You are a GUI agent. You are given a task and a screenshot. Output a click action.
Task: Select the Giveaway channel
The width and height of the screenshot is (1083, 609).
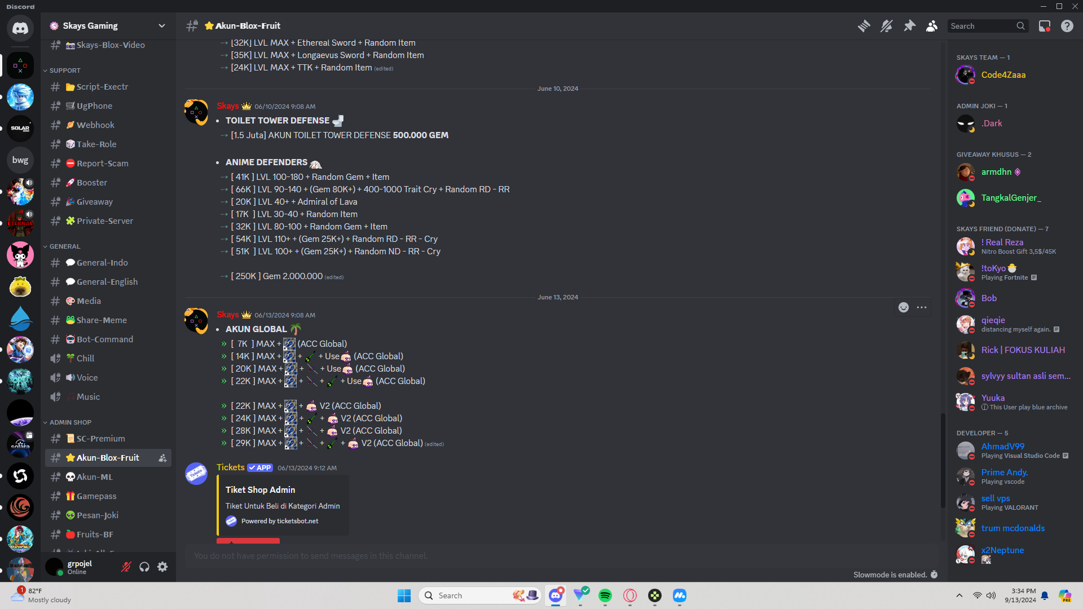[108, 202]
